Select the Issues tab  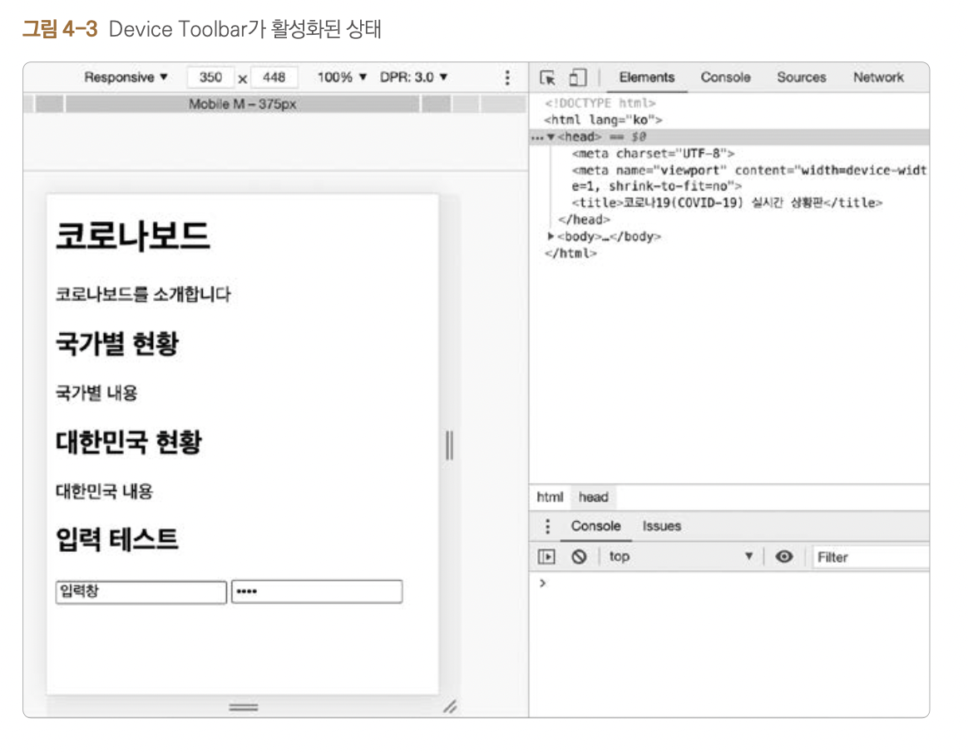(662, 526)
